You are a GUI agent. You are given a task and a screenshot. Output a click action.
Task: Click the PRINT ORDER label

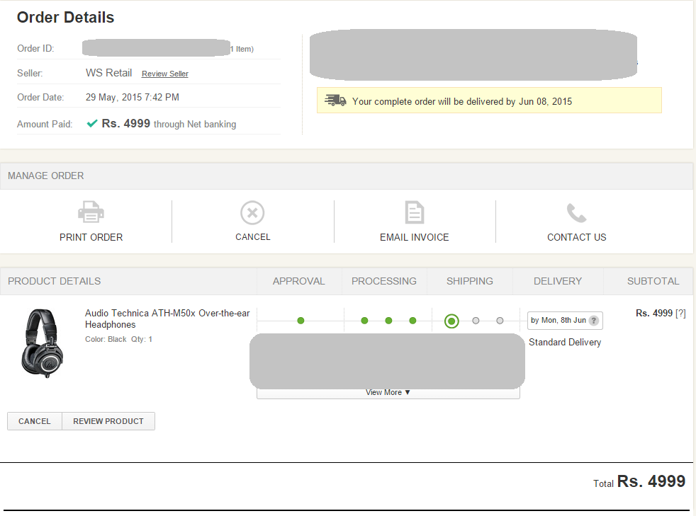tap(91, 237)
